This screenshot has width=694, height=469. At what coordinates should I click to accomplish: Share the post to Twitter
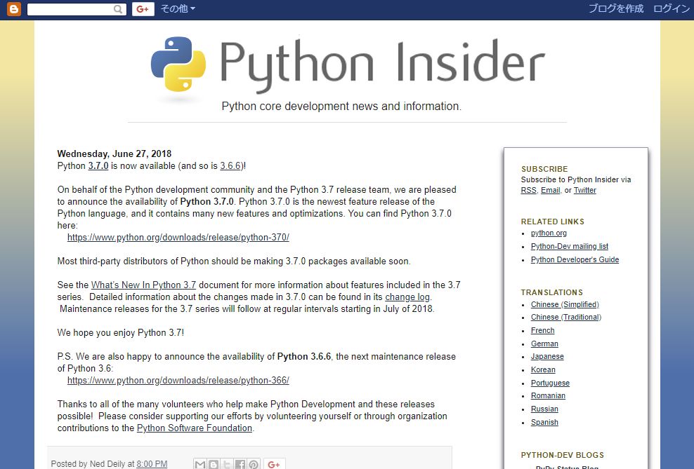click(225, 463)
